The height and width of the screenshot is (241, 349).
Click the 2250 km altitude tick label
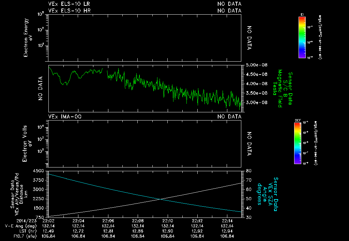[x=38, y=199]
